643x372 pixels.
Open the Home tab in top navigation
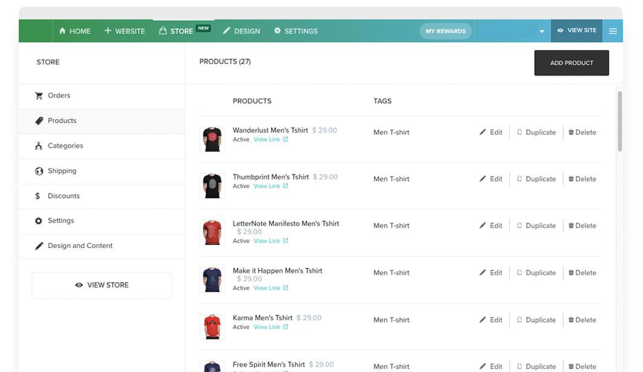coord(74,31)
